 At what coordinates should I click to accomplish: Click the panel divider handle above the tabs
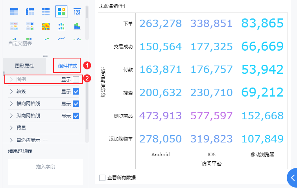coord(46,56)
